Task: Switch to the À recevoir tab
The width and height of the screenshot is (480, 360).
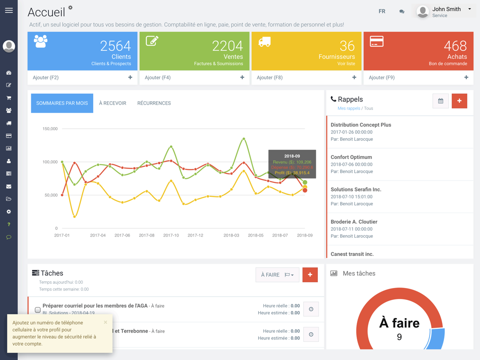Action: point(113,103)
